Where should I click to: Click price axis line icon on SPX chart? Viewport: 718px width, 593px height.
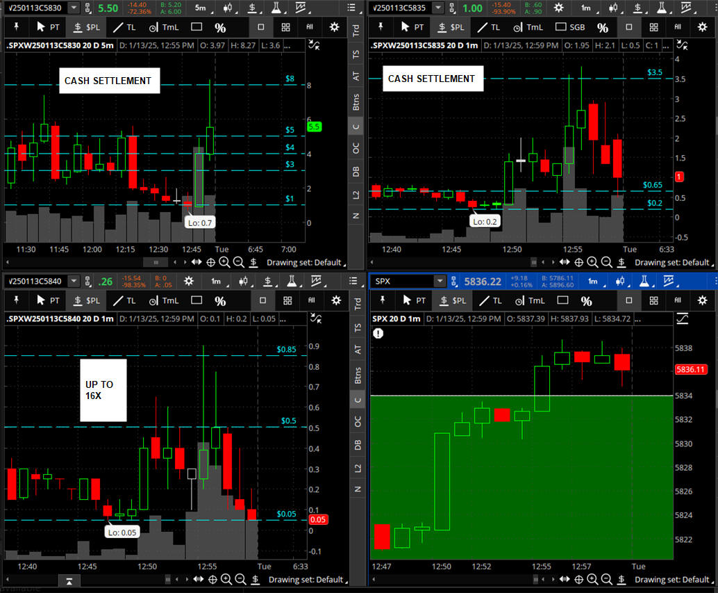(683, 318)
